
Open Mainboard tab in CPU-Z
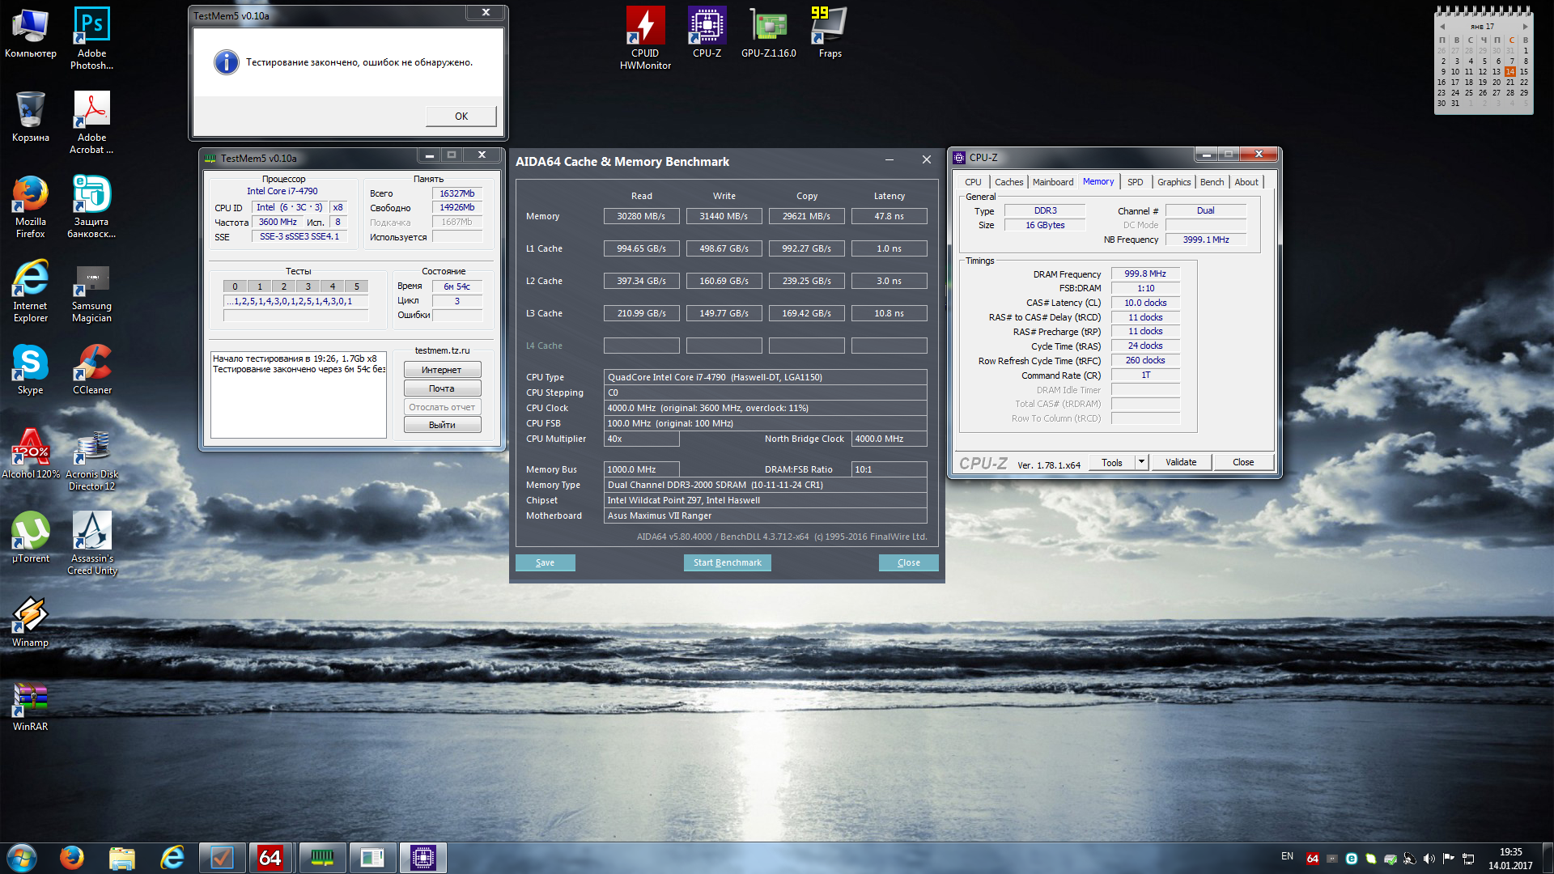pos(1052,182)
